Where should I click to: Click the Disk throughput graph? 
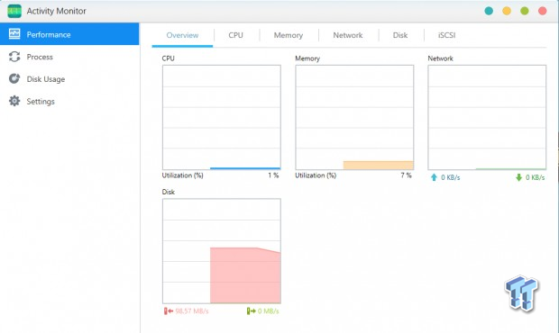coord(222,251)
